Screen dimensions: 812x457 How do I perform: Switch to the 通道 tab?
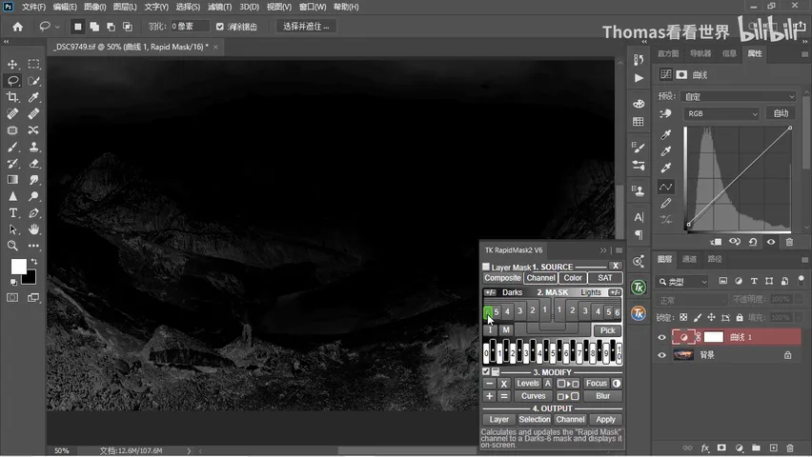pos(689,259)
